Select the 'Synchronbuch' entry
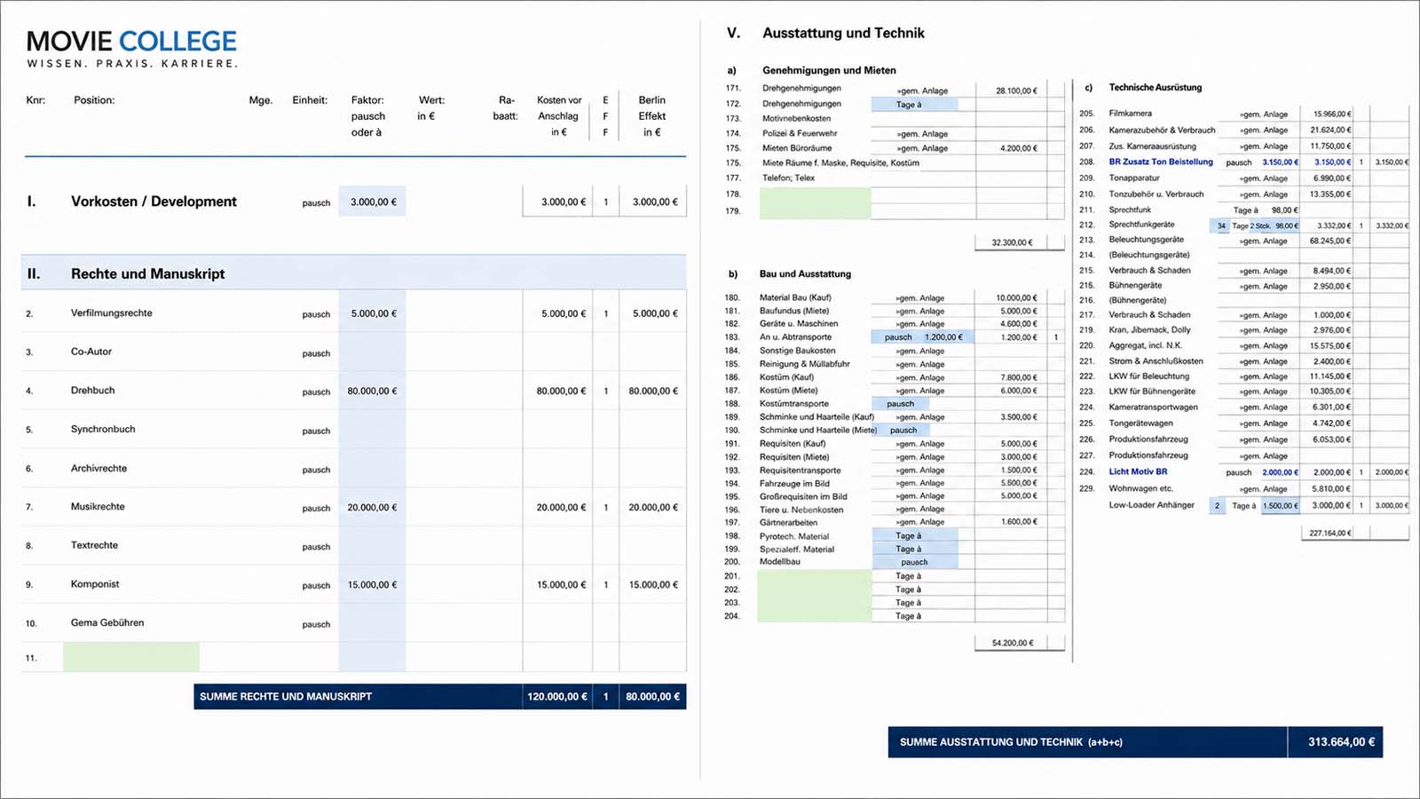This screenshot has height=799, width=1420. pos(103,429)
